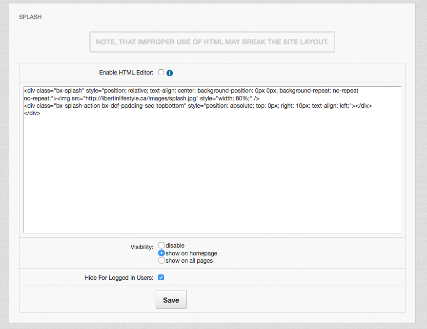The width and height of the screenshot is (427, 329).
Task: Click the "Hide For Logged In Users:" label
Action: (119, 278)
